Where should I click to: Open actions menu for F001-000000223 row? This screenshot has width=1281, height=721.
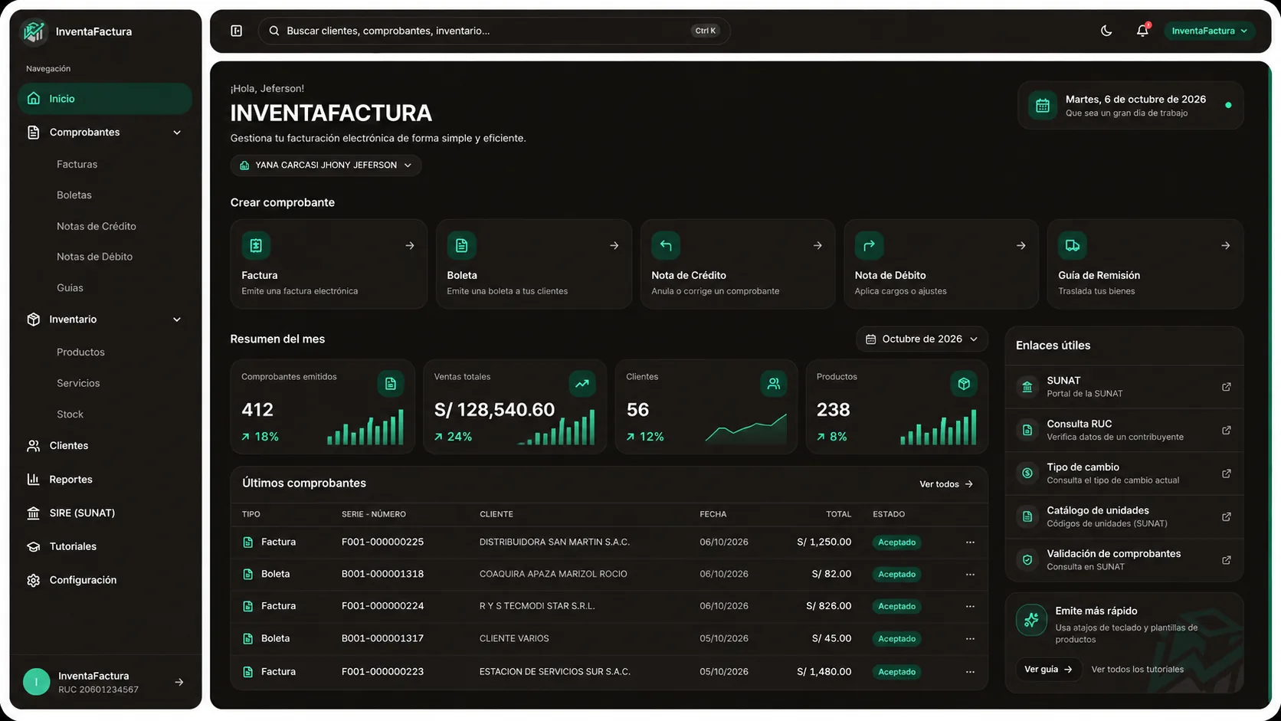pos(971,672)
